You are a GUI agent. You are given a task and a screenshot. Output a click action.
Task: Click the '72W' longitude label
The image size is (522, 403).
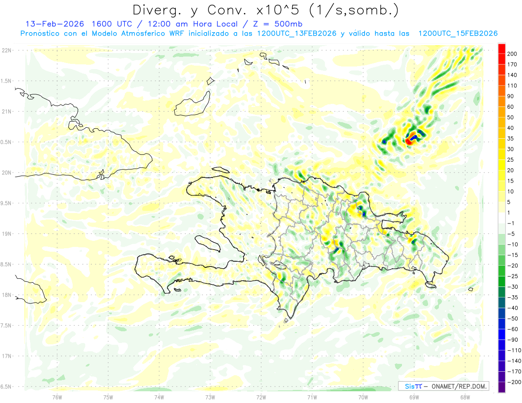tap(261, 397)
